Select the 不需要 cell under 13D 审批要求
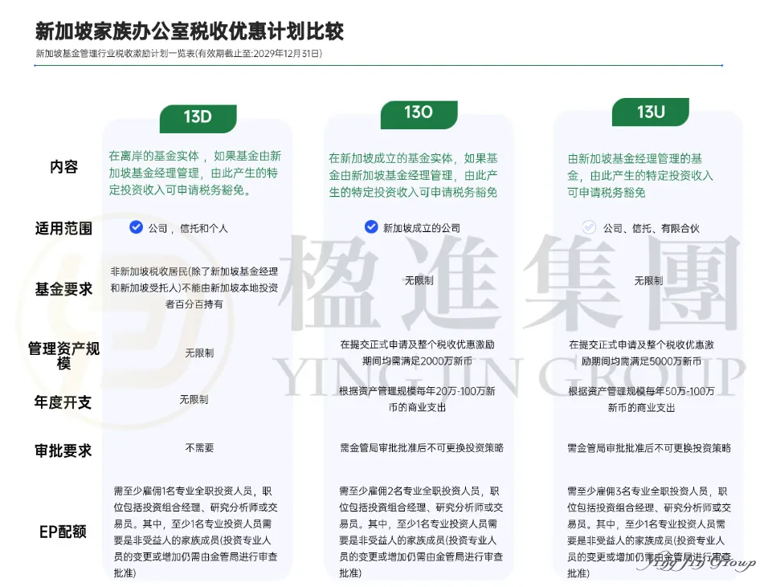 (x=198, y=448)
